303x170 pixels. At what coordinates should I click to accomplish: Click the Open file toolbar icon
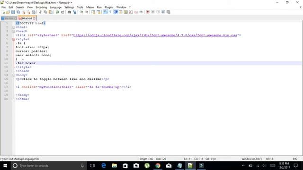point(8,12)
